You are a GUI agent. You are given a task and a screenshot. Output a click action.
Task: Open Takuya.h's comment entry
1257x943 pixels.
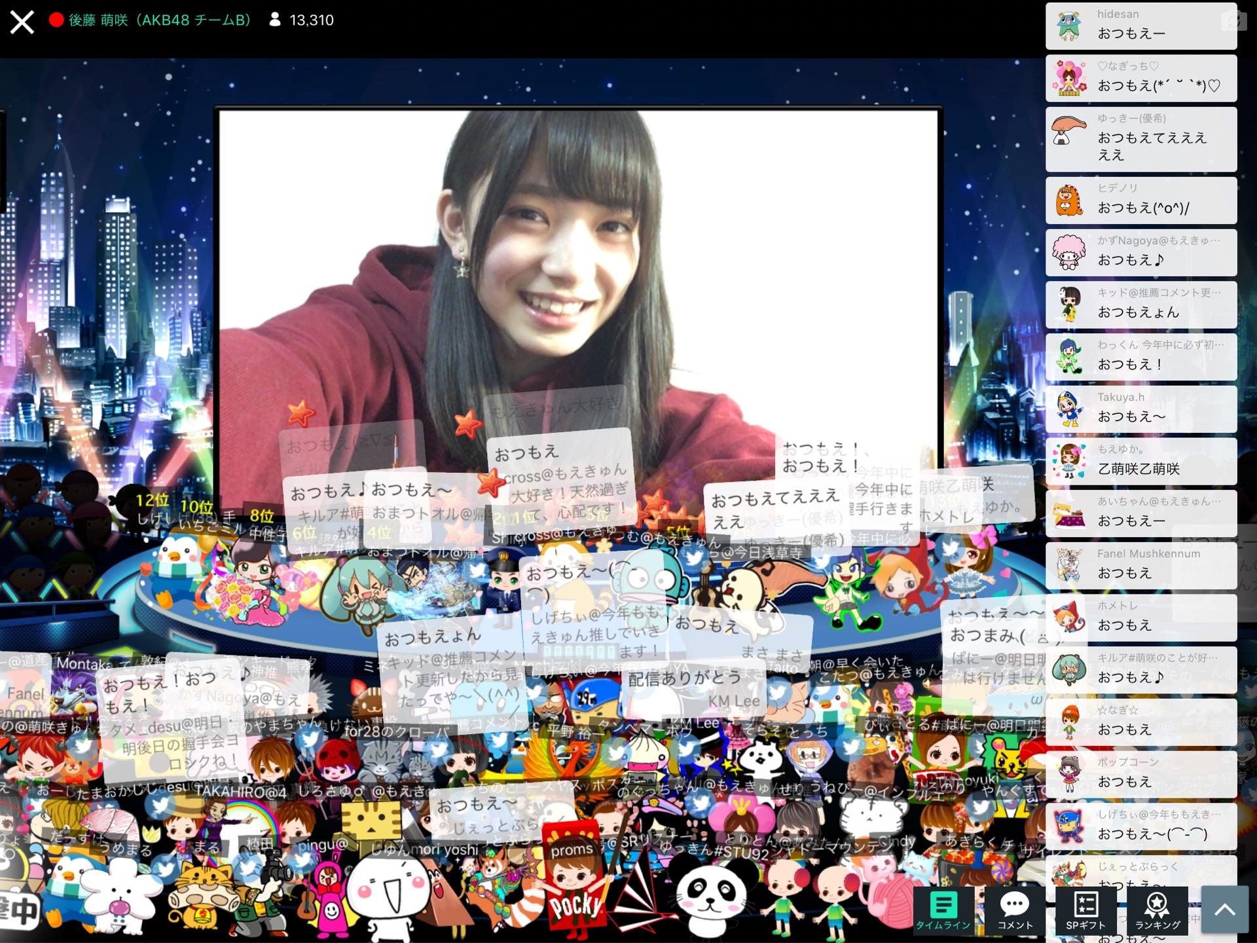pos(1140,409)
